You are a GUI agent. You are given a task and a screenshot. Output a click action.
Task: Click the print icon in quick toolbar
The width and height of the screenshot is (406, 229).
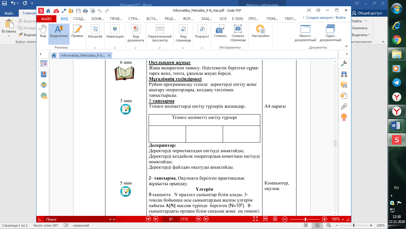(x=85, y=11)
